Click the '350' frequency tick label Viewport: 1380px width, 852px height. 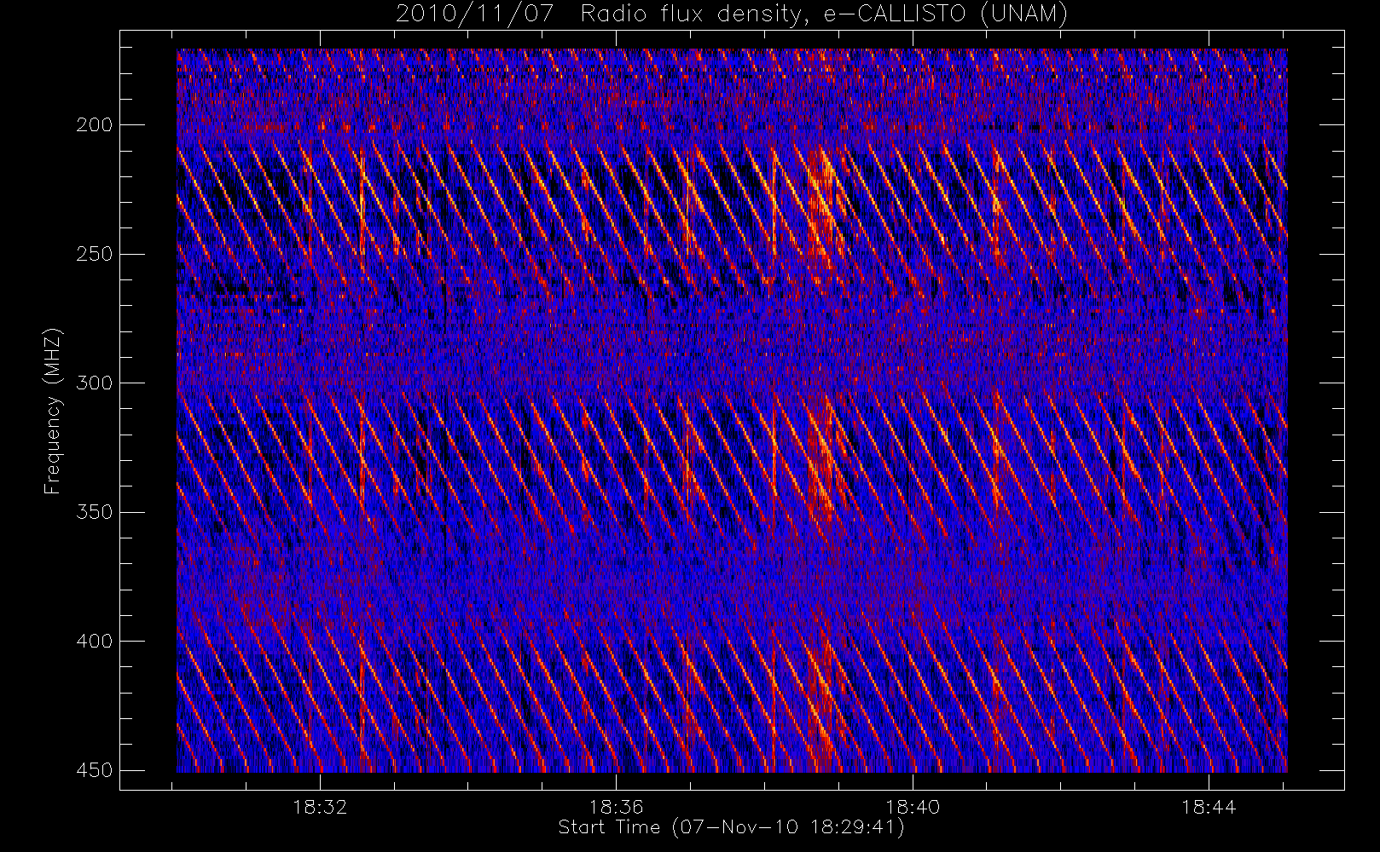click(x=94, y=512)
